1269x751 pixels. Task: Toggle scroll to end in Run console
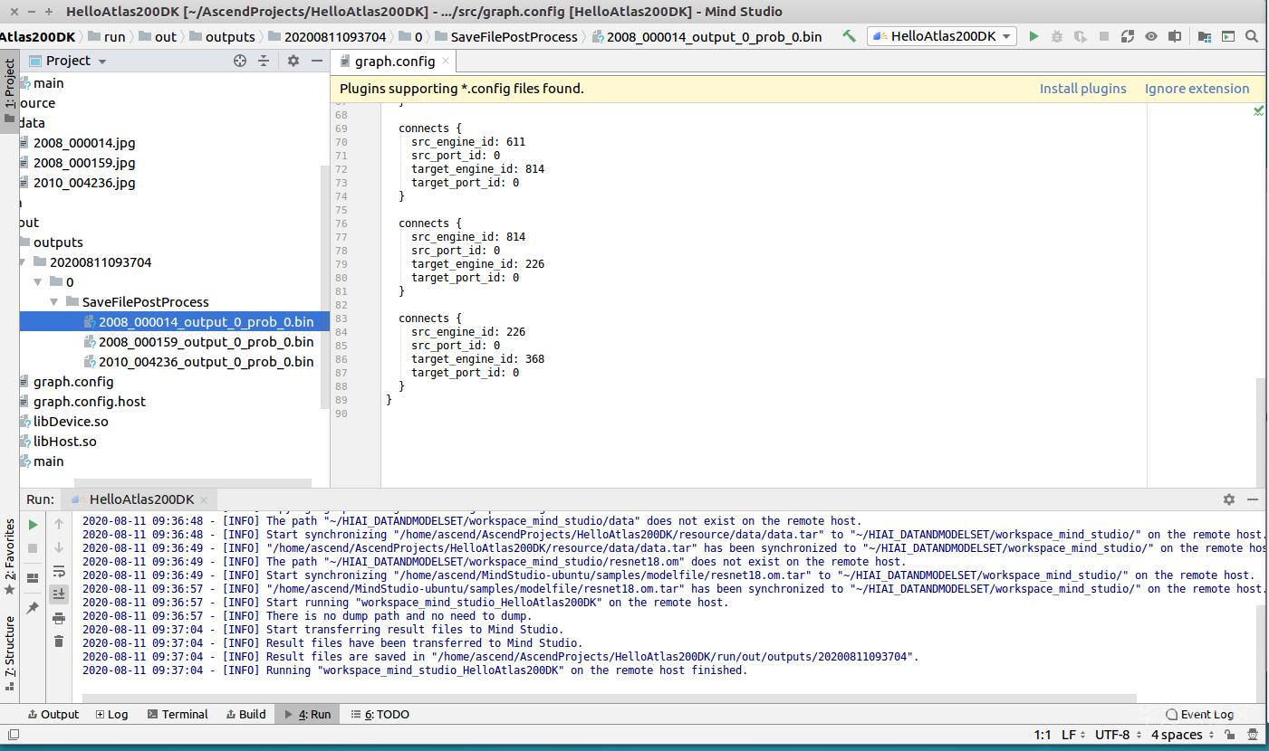click(59, 594)
